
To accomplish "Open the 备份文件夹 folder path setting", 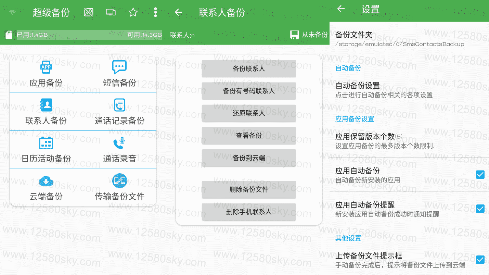I will pyautogui.click(x=409, y=39).
